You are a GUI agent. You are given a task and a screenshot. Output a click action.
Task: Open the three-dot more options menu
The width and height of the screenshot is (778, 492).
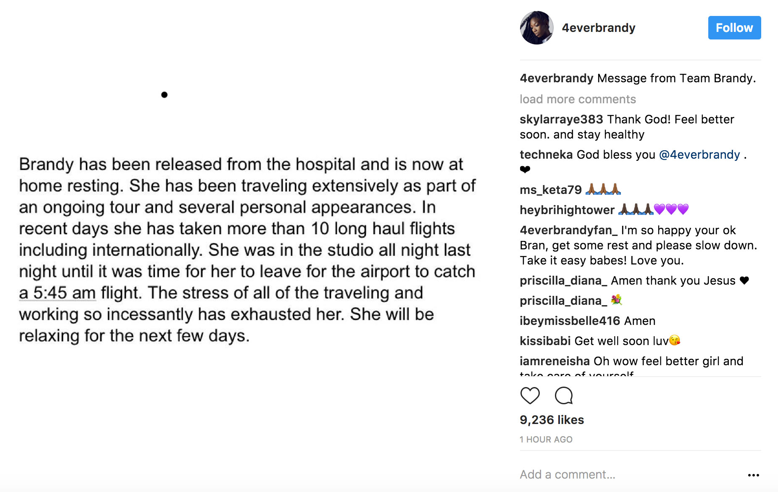tap(753, 475)
